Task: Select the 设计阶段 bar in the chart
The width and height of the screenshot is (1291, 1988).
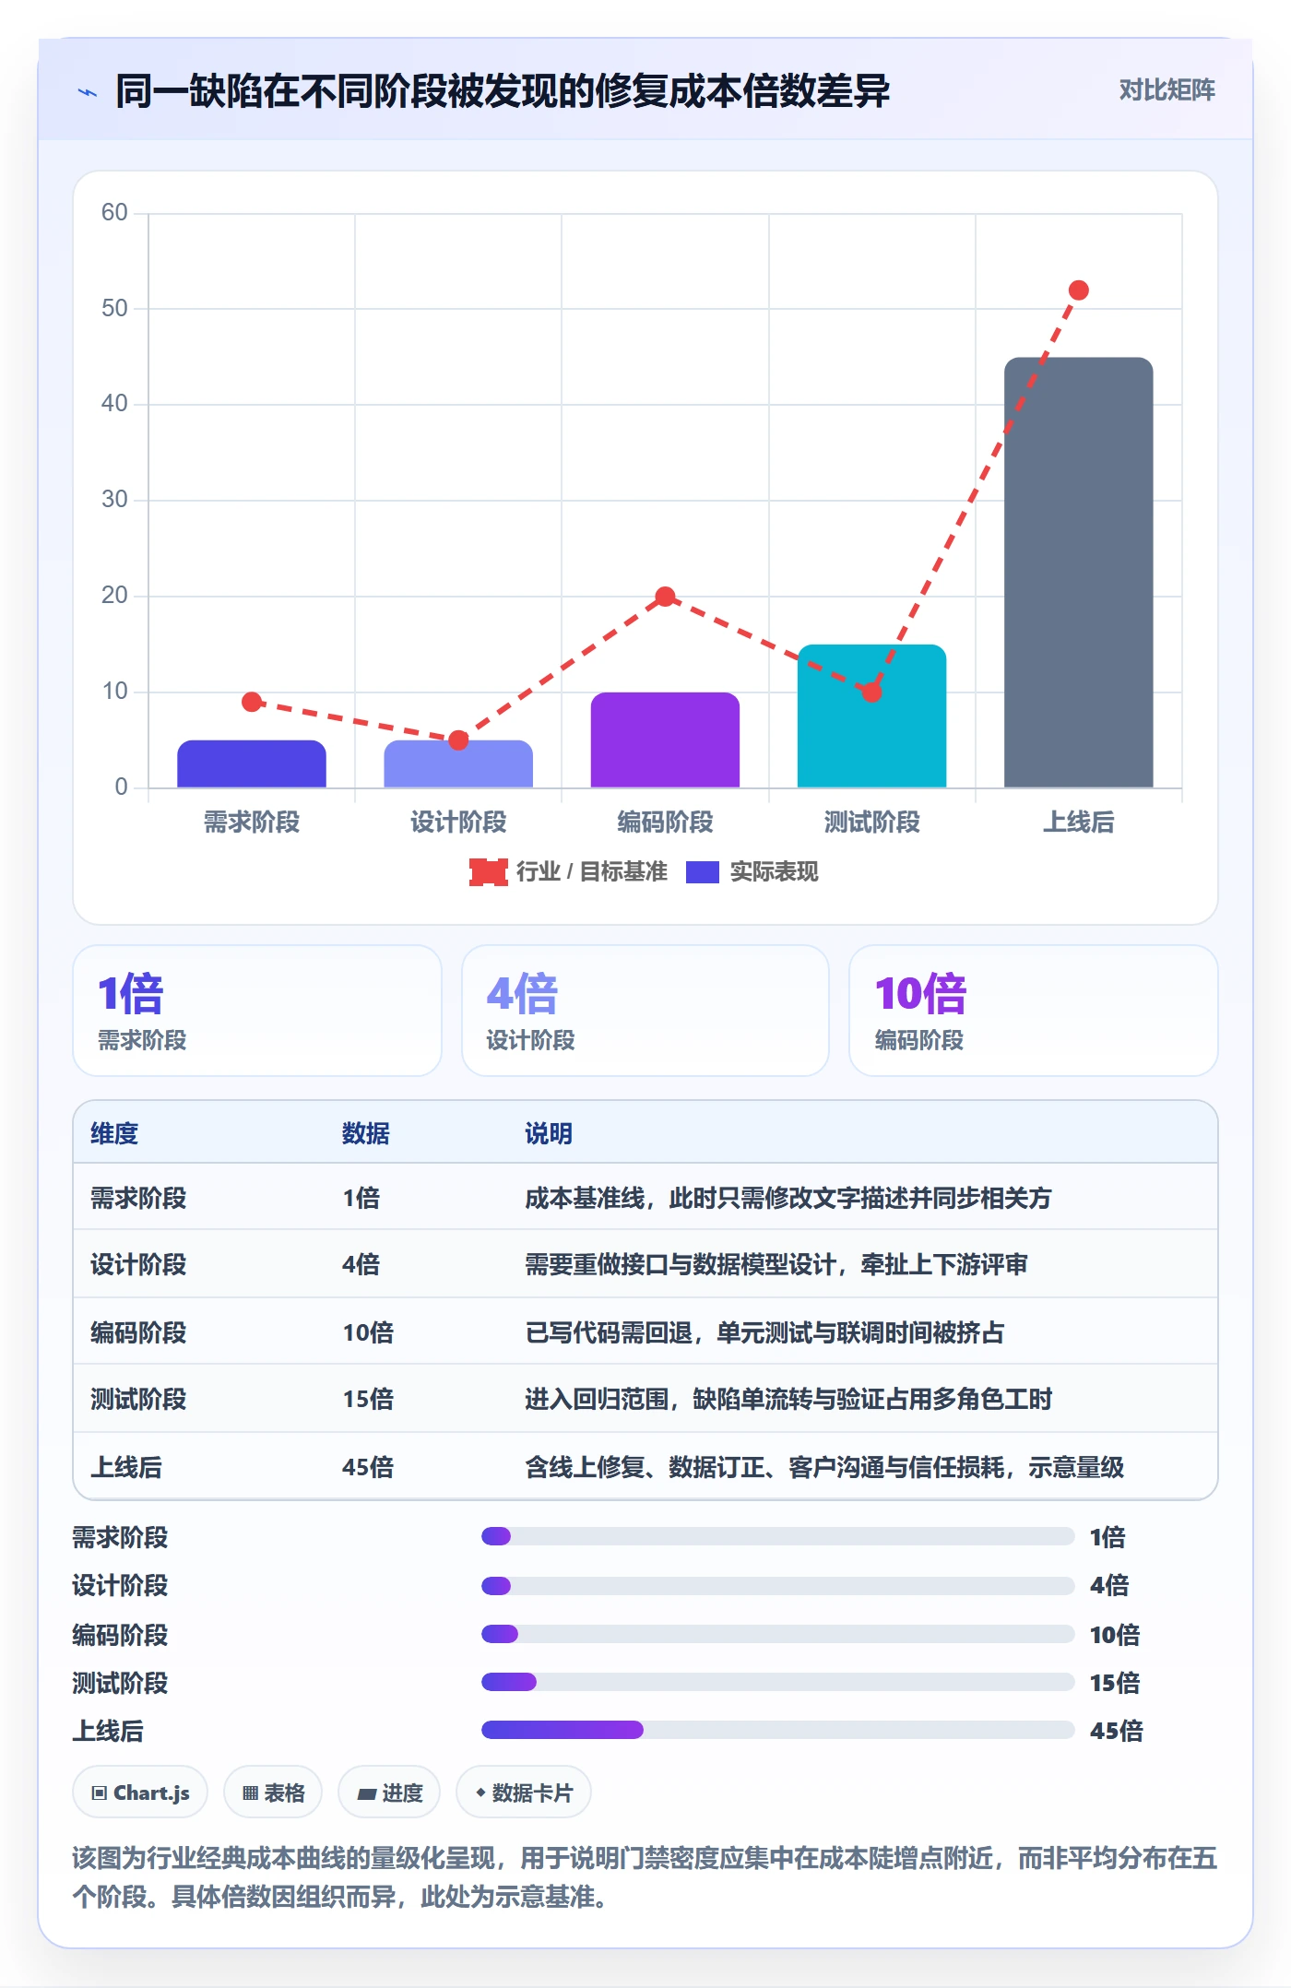Action: pos(458,763)
